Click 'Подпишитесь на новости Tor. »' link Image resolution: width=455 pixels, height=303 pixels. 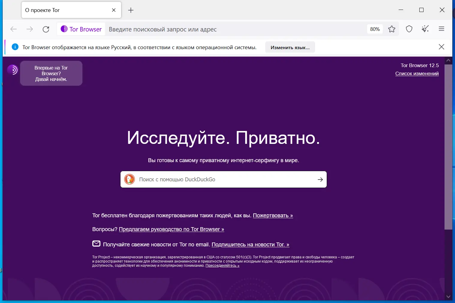tap(250, 245)
